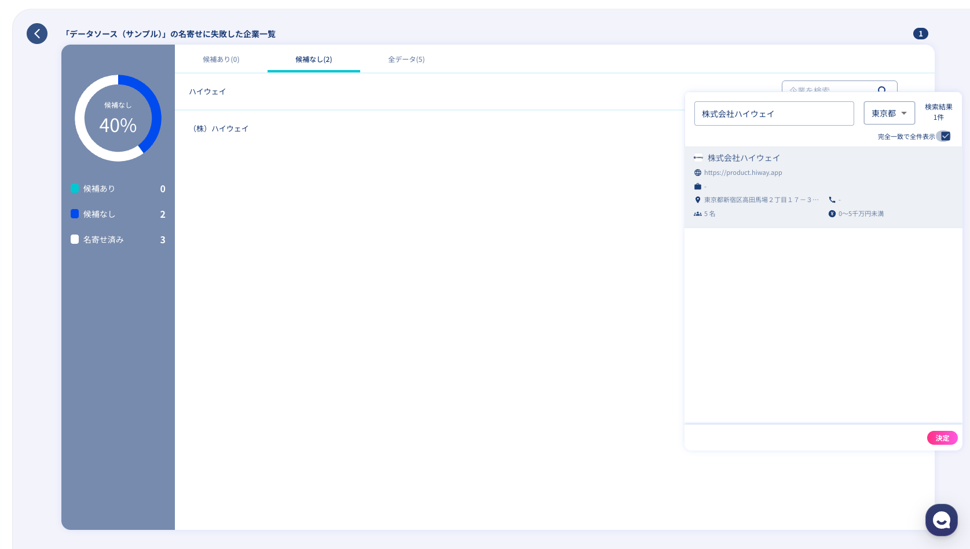Open the 東京都 prefecture dropdown
The width and height of the screenshot is (970, 549).
pos(889,113)
